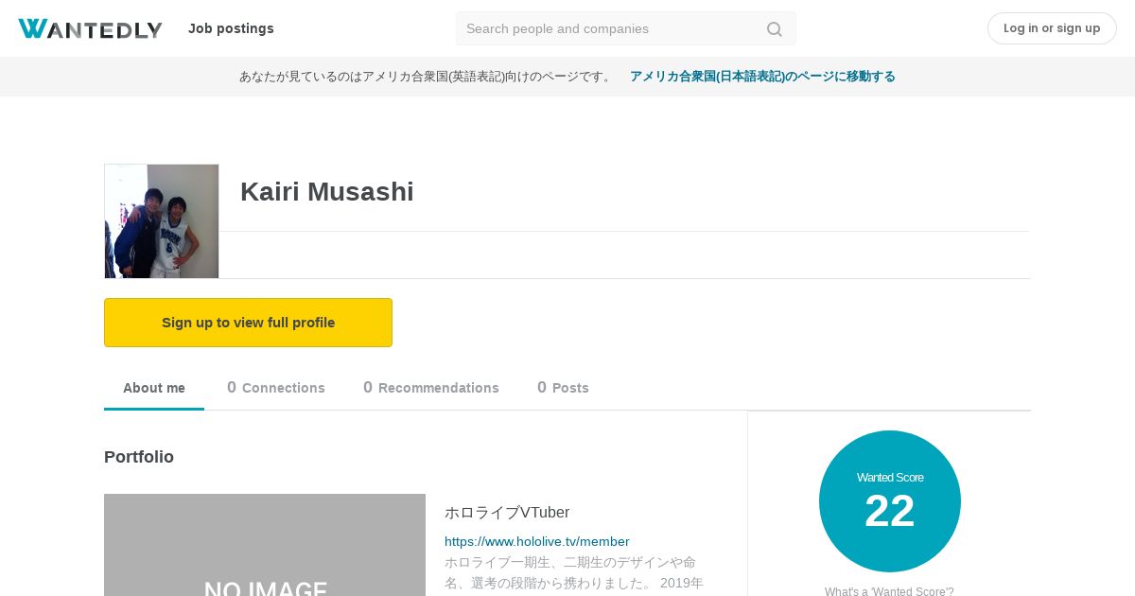The width and height of the screenshot is (1135, 596).
Task: Focus the search people and companies field
Action: (625, 28)
